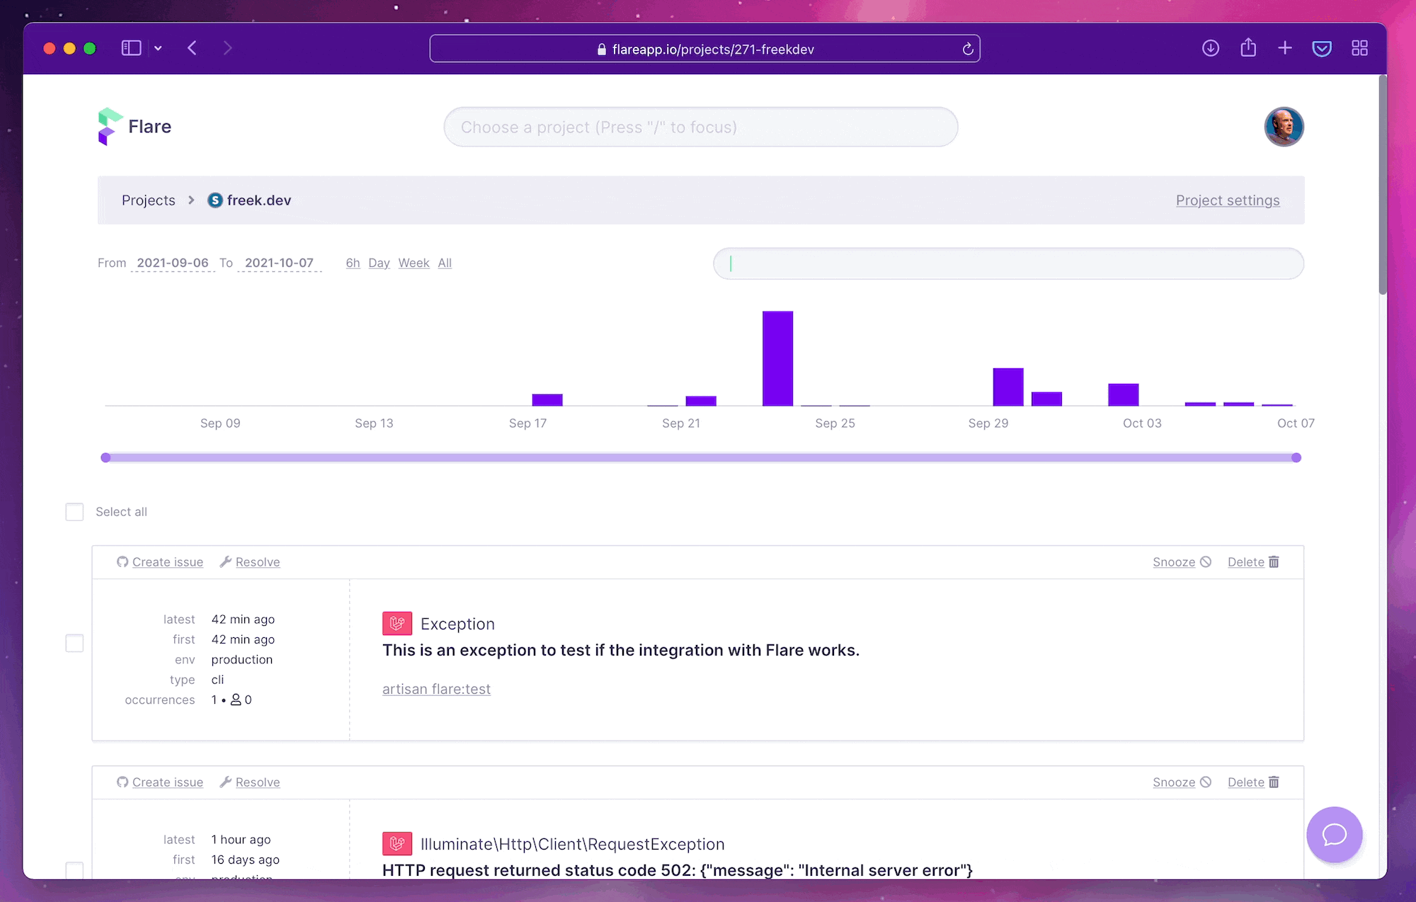Click the right handle of the date slider
Image resolution: width=1416 pixels, height=902 pixels.
coord(1296,457)
